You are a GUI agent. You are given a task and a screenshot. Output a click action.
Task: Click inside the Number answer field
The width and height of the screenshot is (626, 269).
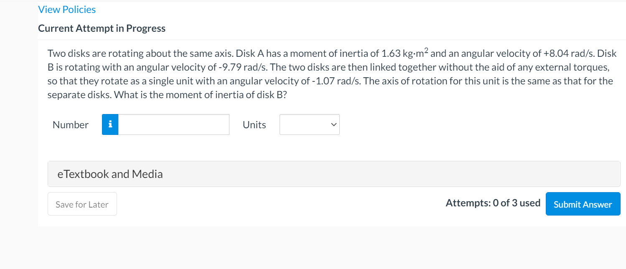173,124
